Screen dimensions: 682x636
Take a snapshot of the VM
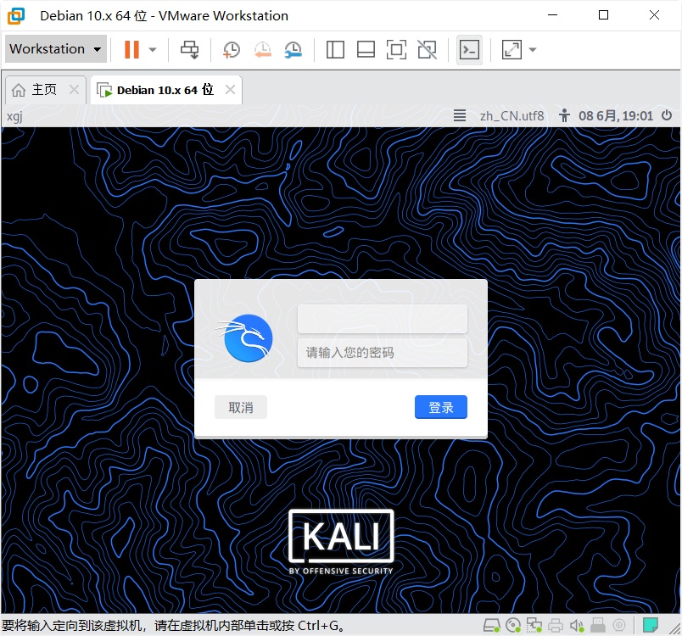coord(232,49)
